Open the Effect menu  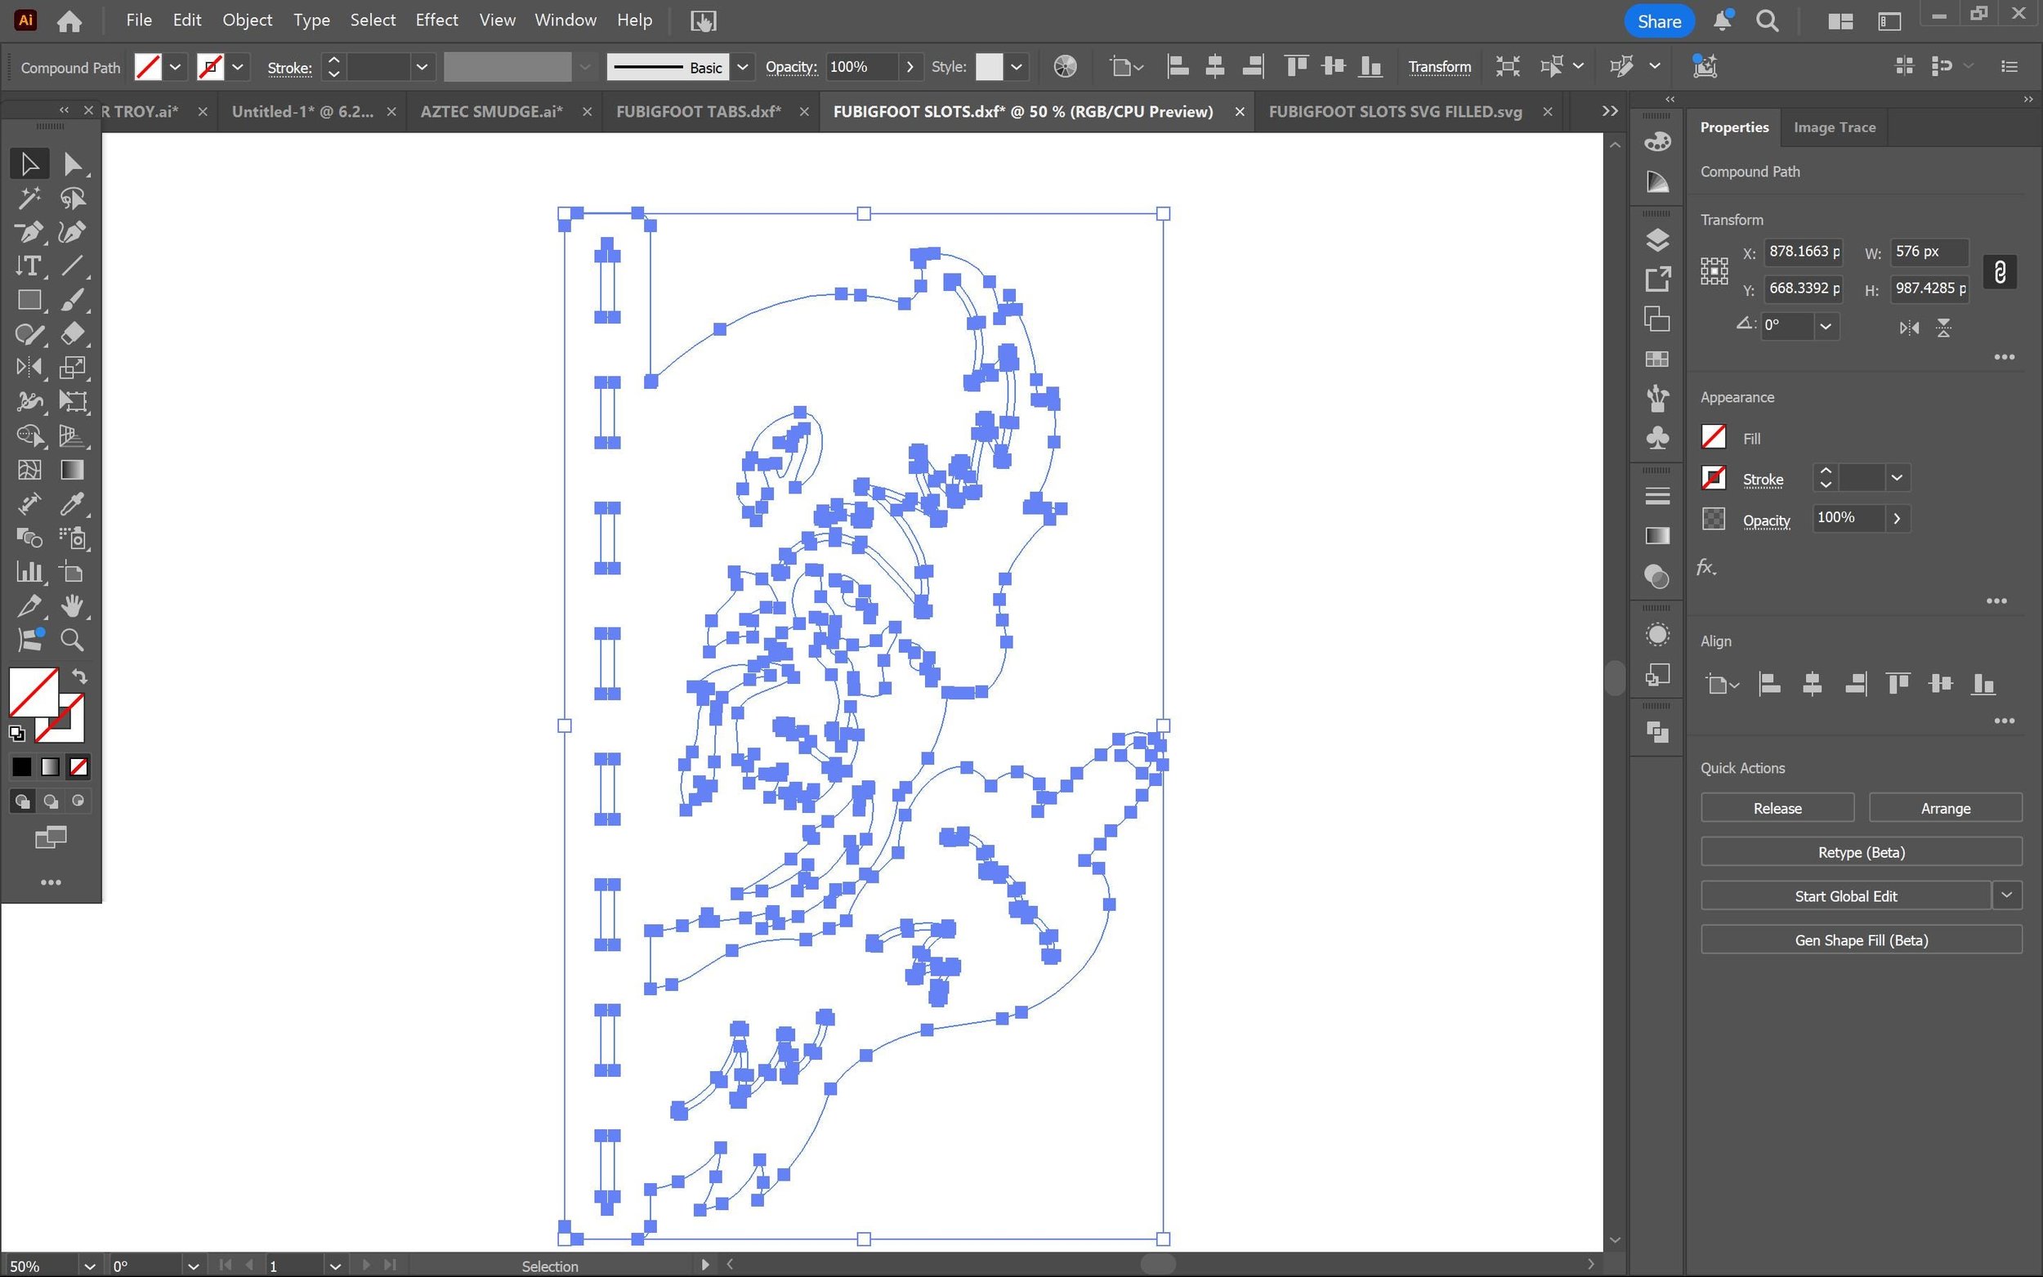coord(436,20)
